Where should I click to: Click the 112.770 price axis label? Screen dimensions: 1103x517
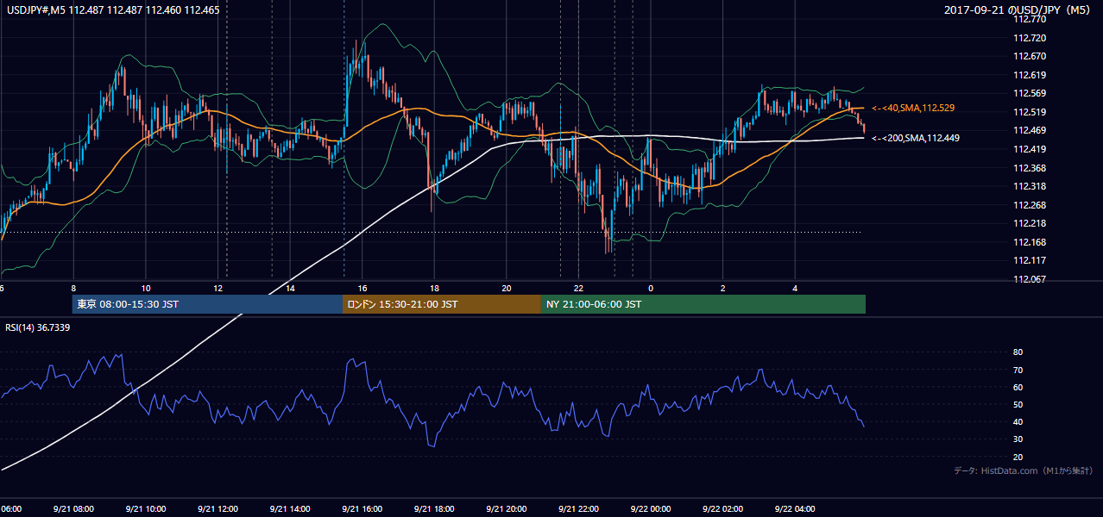click(x=1031, y=19)
